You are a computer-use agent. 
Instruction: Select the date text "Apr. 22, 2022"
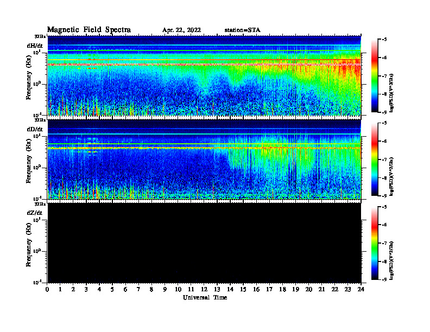click(181, 30)
